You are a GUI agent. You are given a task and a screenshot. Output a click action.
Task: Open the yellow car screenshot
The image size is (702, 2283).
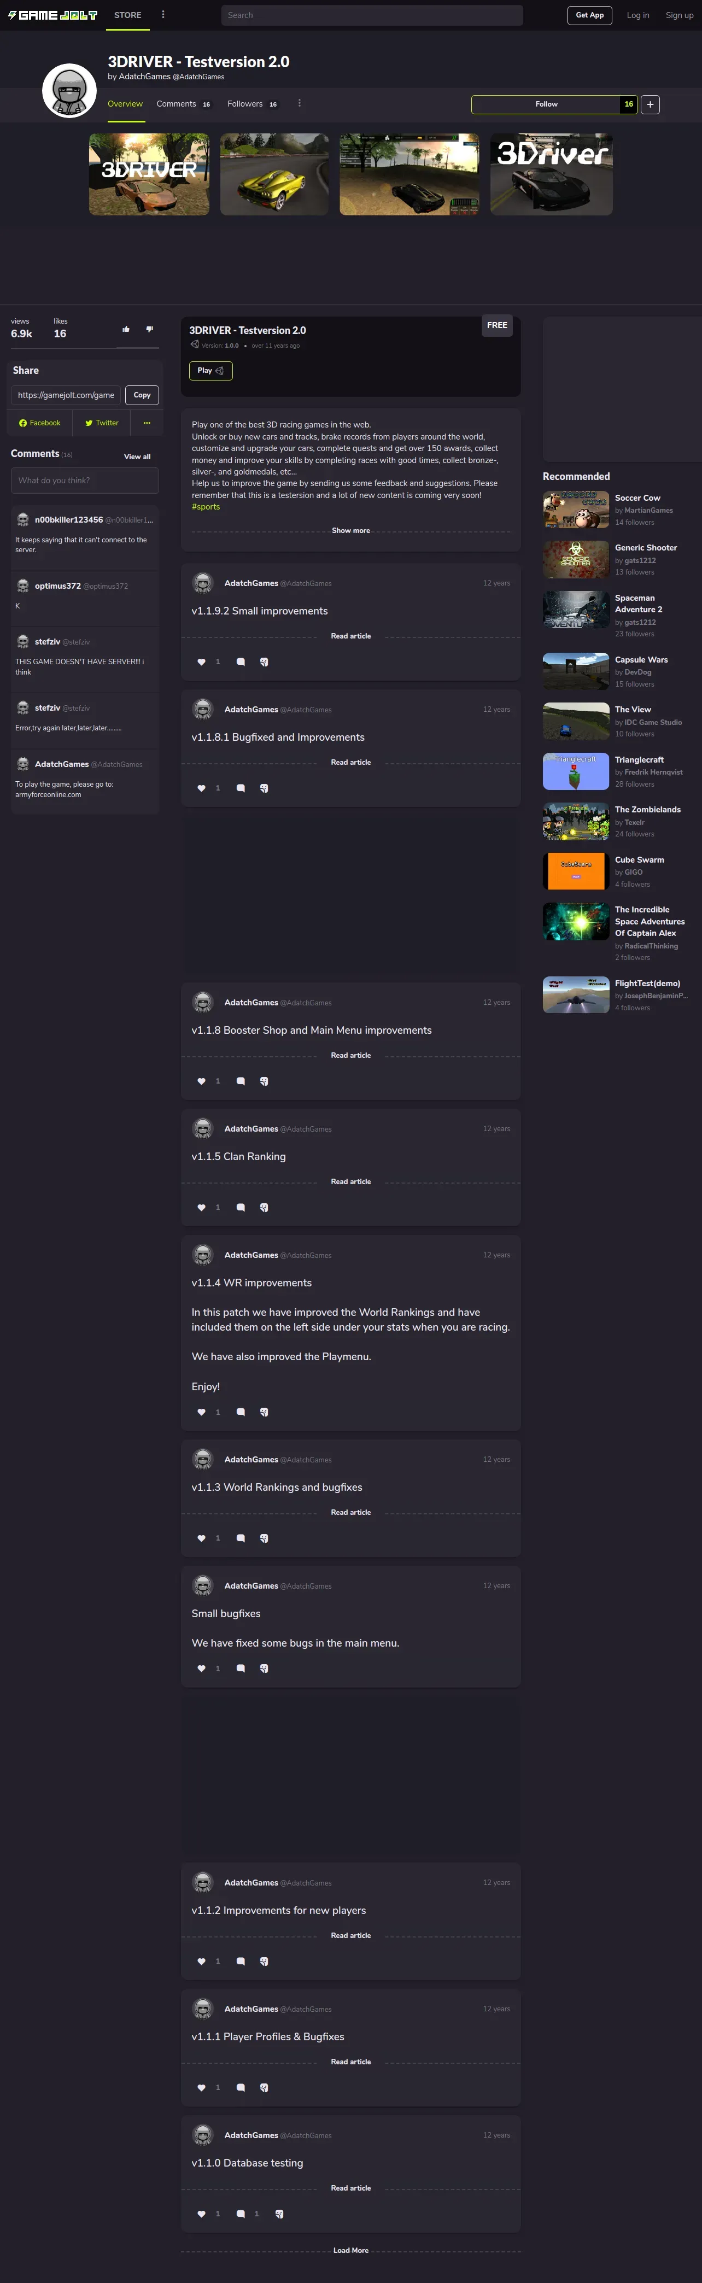pos(274,174)
